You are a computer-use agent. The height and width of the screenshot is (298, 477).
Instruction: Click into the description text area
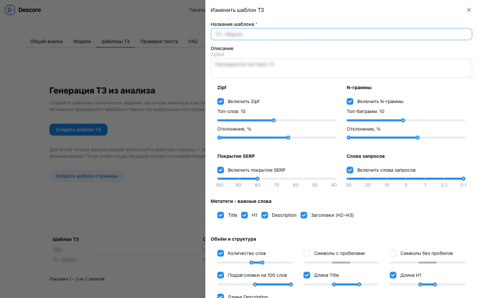341,68
